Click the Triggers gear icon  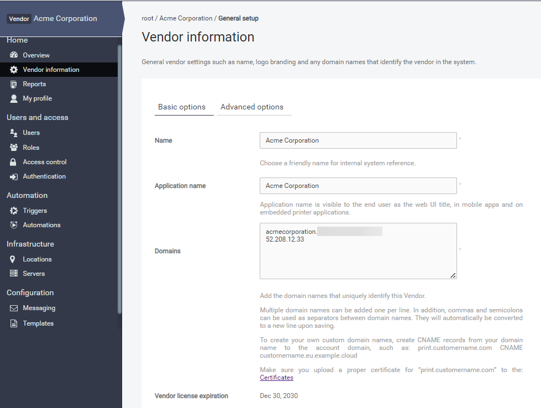pyautogui.click(x=14, y=211)
